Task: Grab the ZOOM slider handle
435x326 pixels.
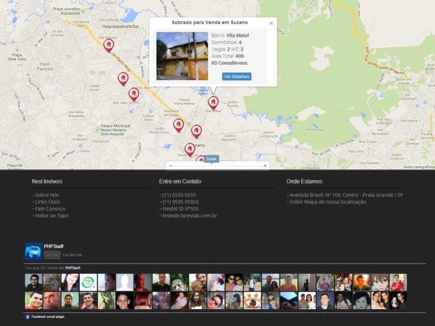Action: pyautogui.click(x=212, y=159)
